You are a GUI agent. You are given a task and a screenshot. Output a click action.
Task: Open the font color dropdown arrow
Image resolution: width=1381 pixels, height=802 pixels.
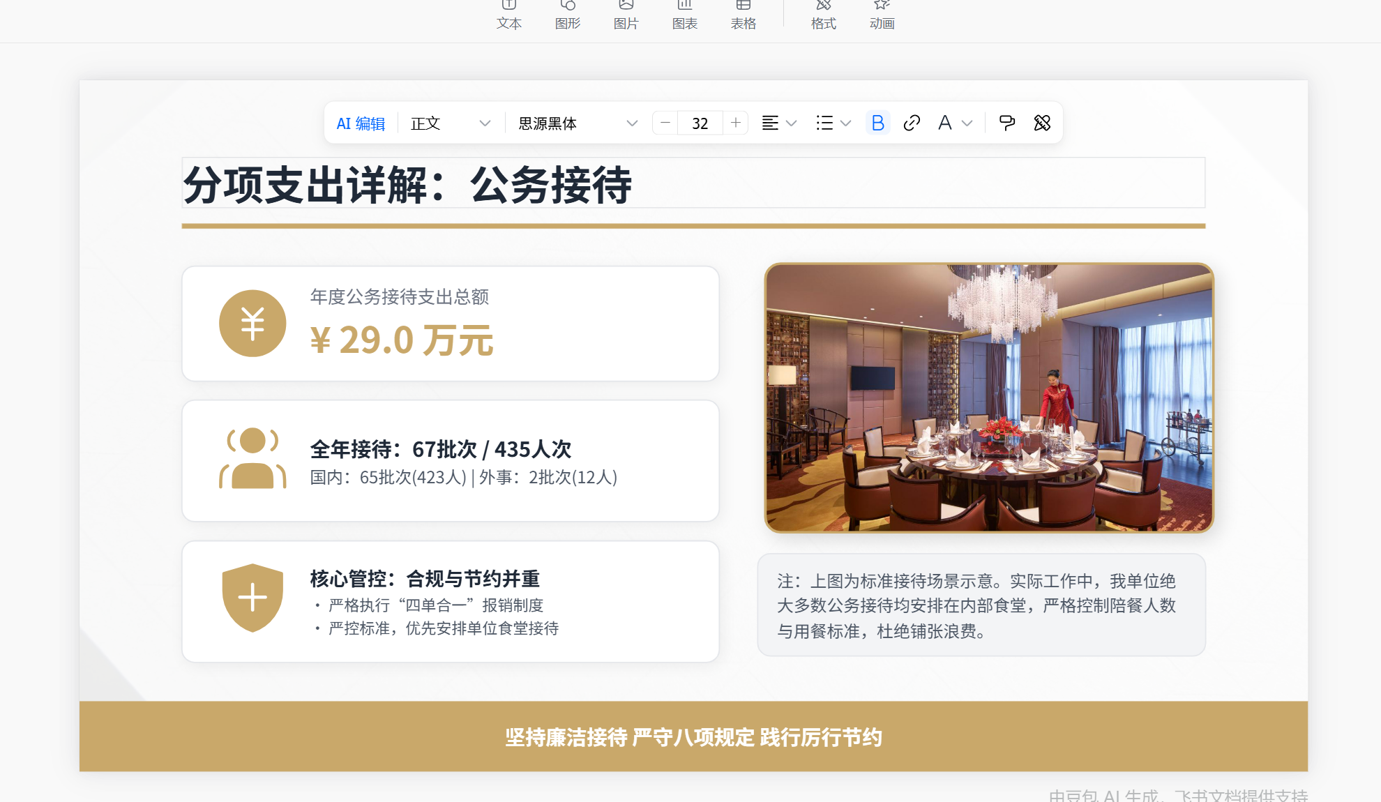tap(967, 123)
